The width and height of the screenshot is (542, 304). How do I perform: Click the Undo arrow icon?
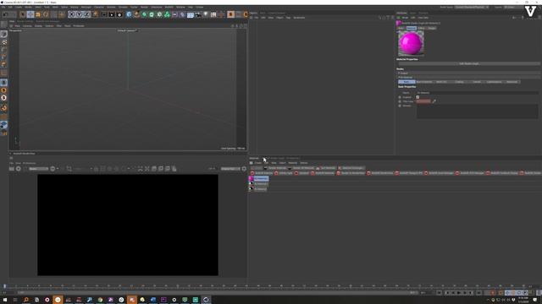[x=5, y=14]
